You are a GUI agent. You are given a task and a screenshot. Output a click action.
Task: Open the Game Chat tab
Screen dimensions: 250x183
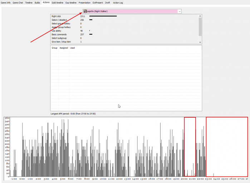[x=18, y=3]
